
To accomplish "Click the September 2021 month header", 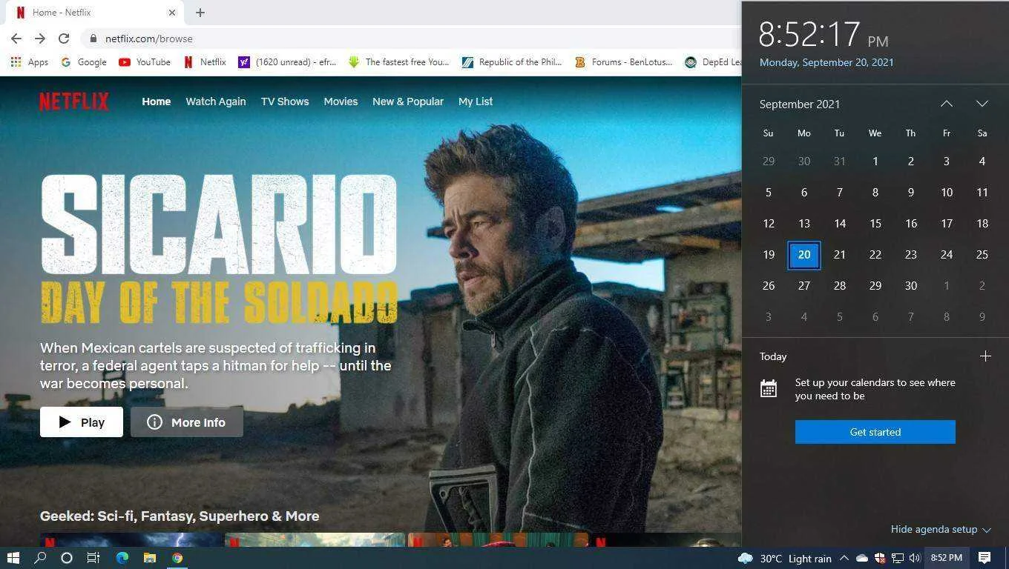I will click(800, 104).
